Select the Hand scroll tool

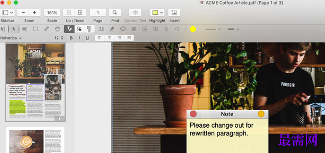[x=58, y=29]
